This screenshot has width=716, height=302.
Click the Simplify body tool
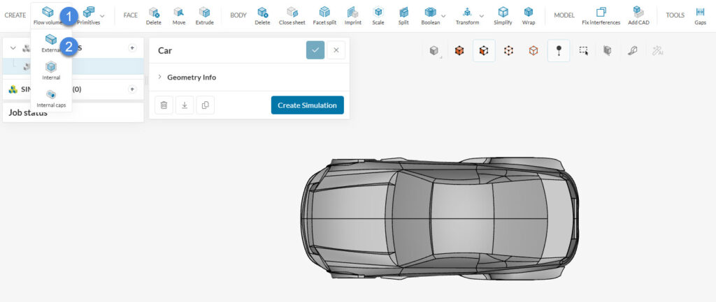502,15
